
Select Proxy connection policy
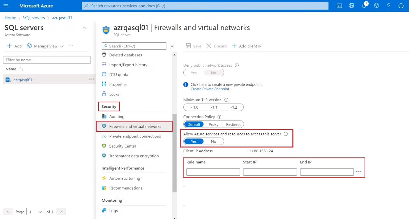214,124
